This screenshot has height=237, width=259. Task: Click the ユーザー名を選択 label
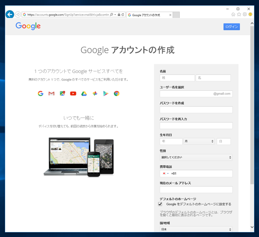pyautogui.click(x=172, y=87)
